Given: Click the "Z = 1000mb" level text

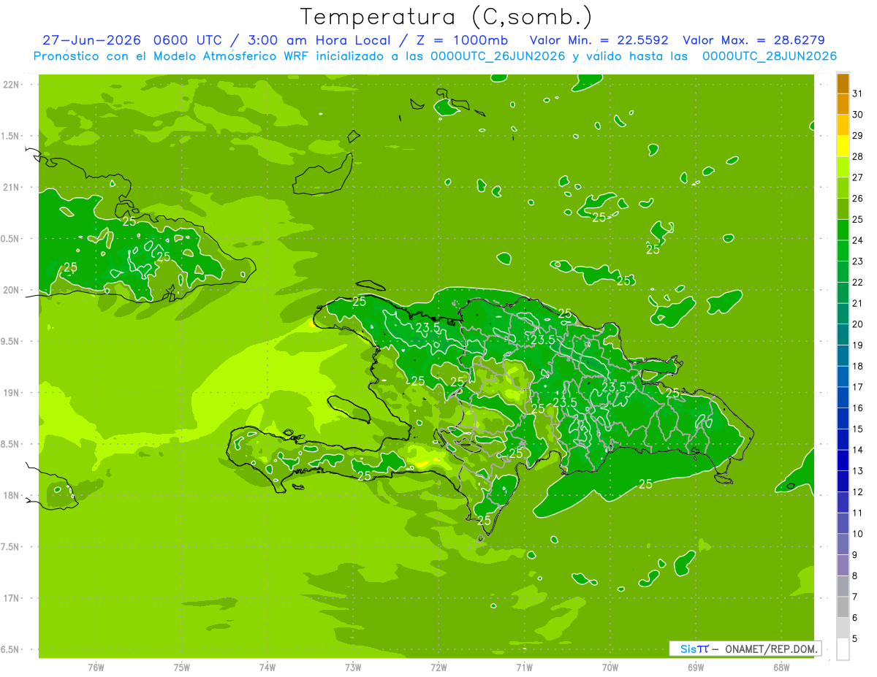Looking at the screenshot, I should tap(462, 40).
